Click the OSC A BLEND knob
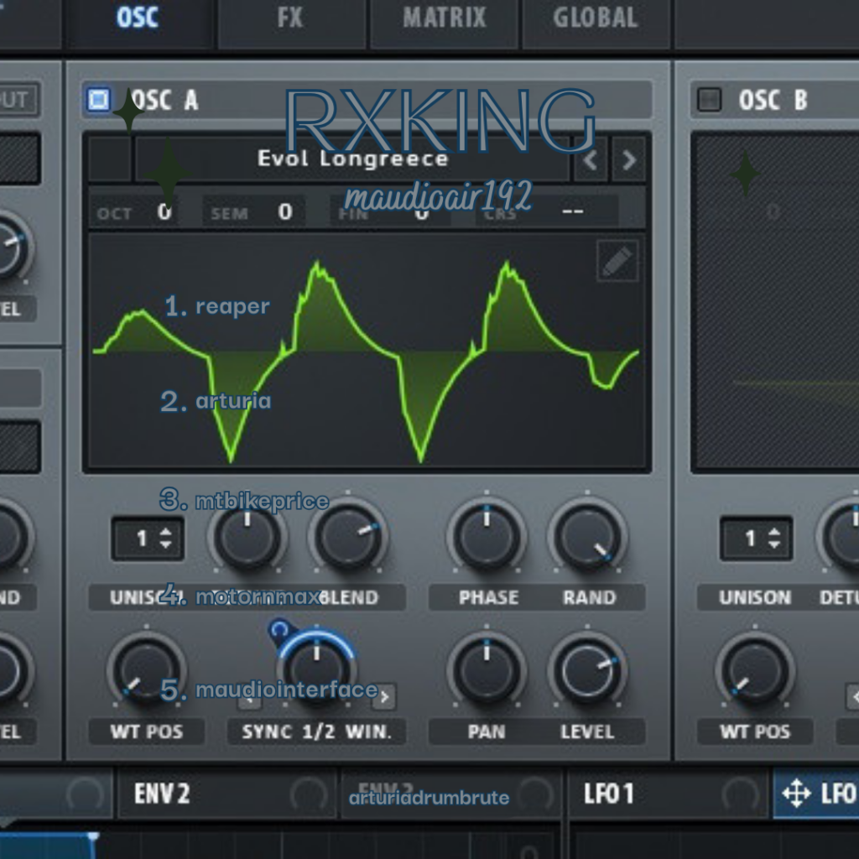Screen dimensions: 859x859 pos(348,536)
